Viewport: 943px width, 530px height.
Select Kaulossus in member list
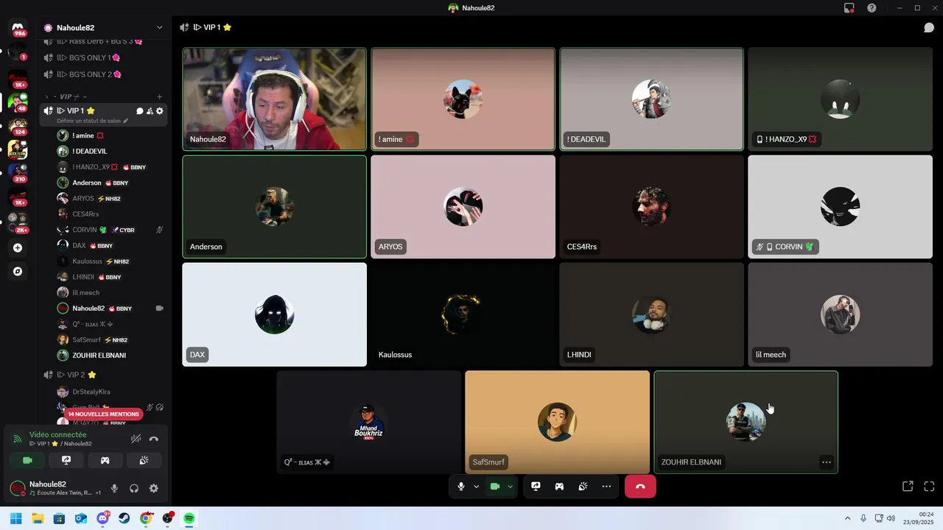point(111,261)
